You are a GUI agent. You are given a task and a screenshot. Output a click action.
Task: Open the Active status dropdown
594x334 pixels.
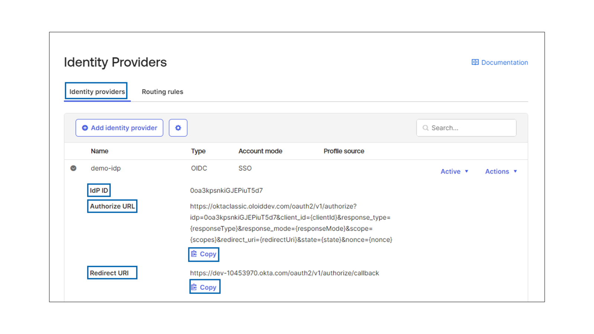click(454, 171)
